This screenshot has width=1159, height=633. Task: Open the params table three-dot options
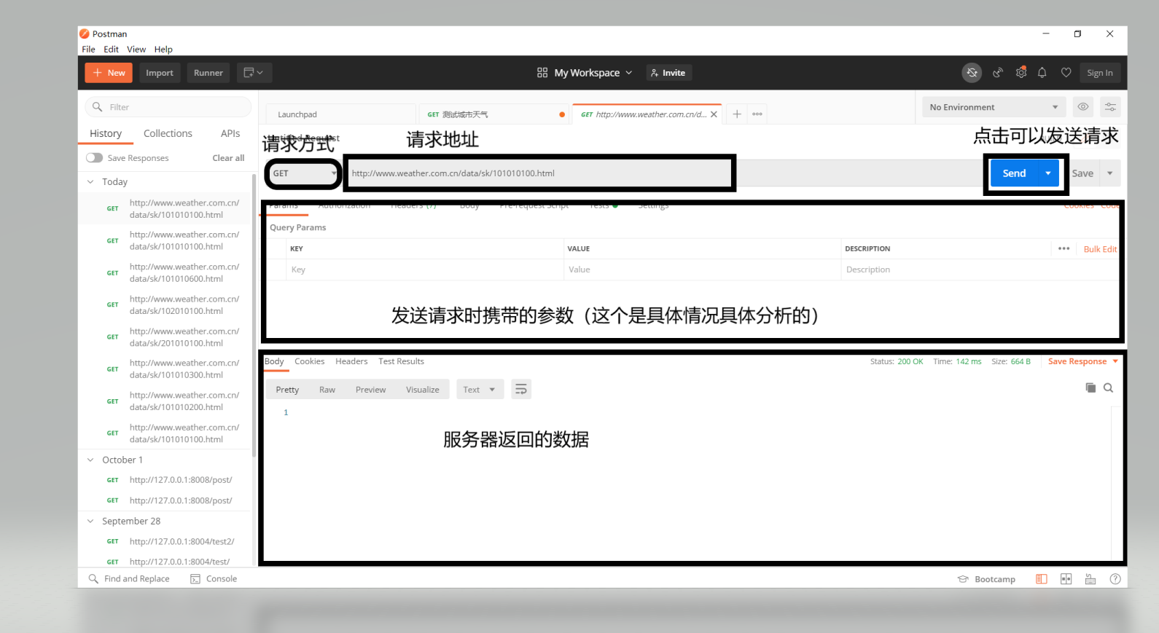click(x=1064, y=248)
